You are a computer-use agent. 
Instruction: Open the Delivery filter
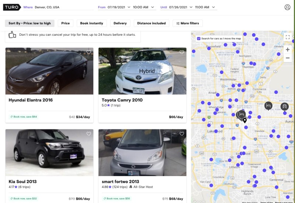tap(120, 23)
